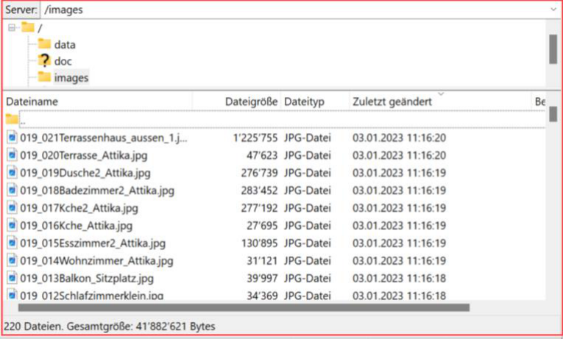Select the root folder icon in tree
This screenshot has height=339, width=563.
click(x=28, y=27)
